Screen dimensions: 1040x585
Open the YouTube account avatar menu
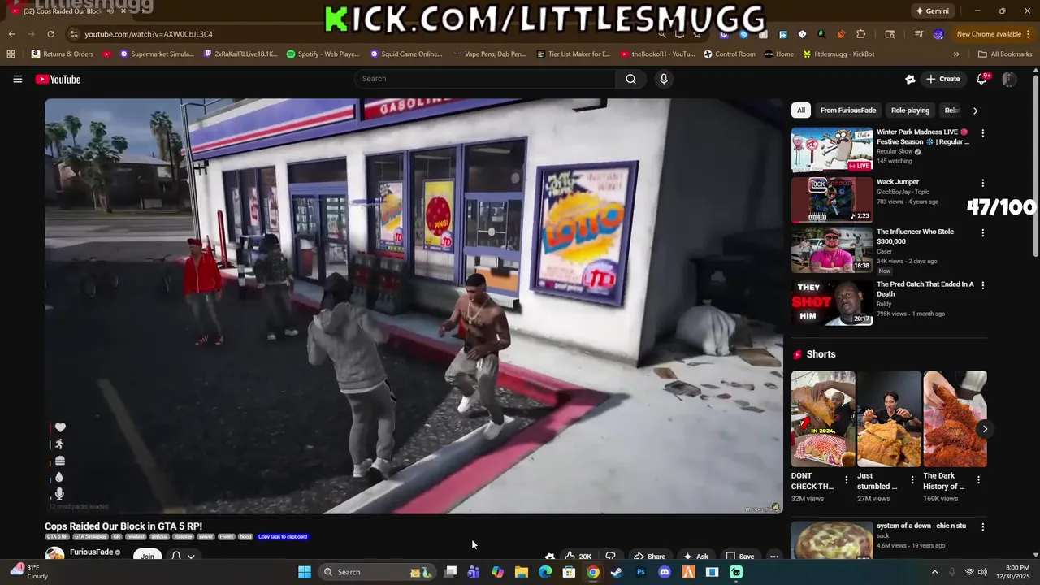pos(1009,79)
